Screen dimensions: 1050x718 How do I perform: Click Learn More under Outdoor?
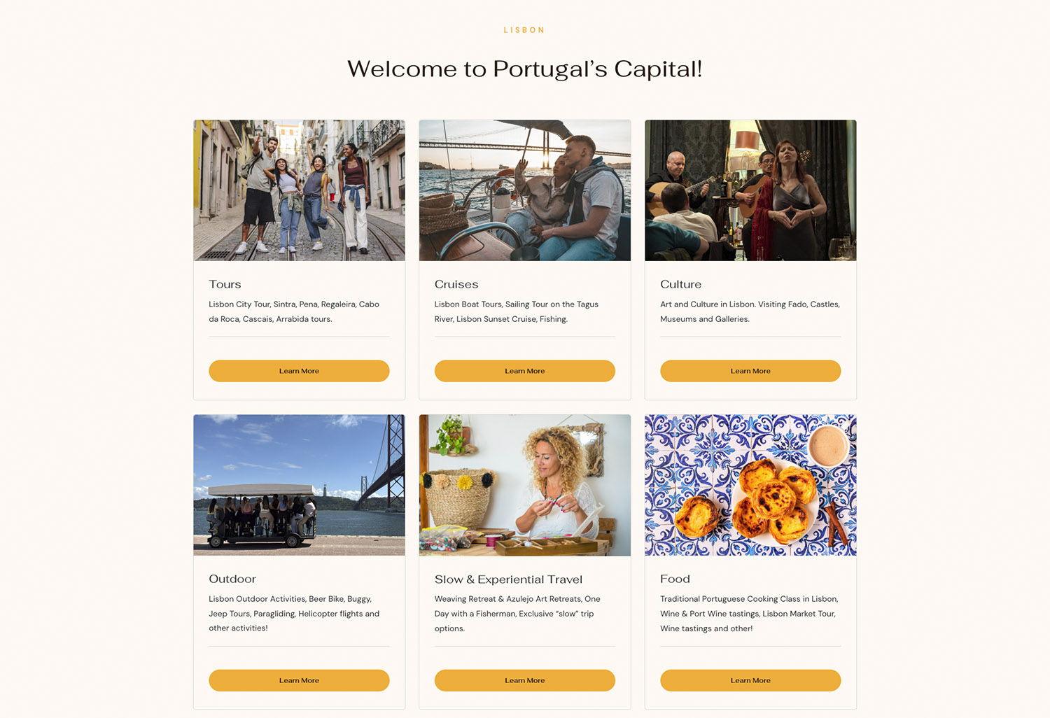pos(299,680)
